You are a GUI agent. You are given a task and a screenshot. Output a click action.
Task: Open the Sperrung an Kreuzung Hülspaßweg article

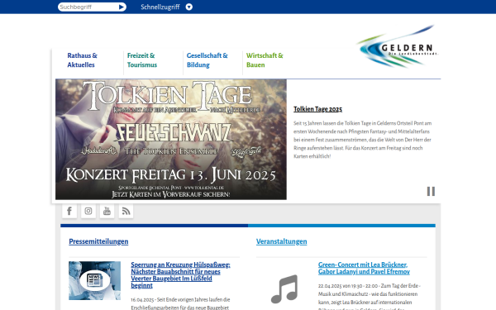180,275
